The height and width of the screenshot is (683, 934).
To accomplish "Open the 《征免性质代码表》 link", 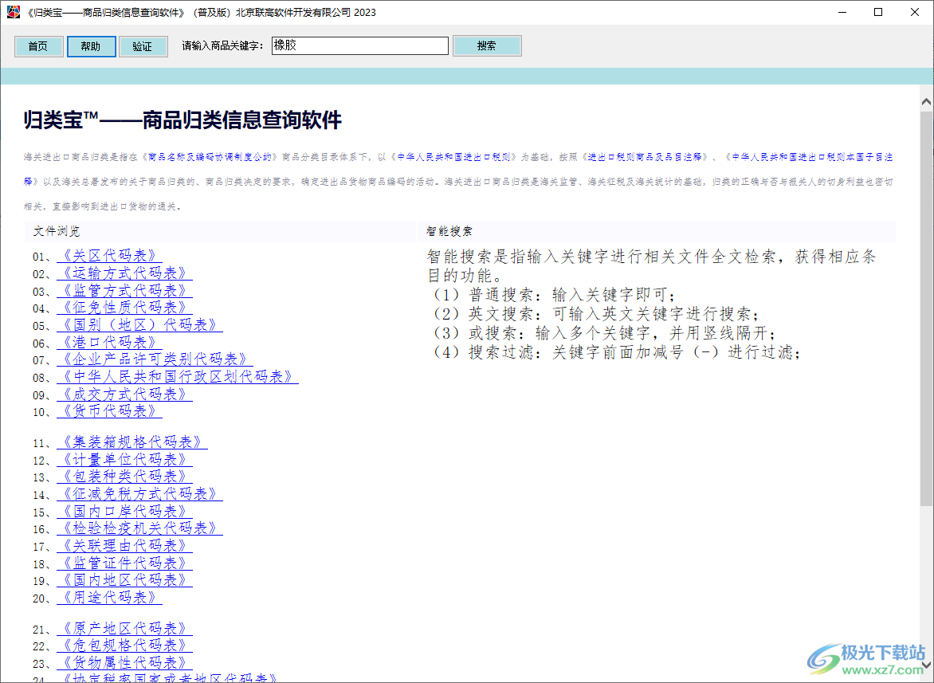I will click(124, 308).
